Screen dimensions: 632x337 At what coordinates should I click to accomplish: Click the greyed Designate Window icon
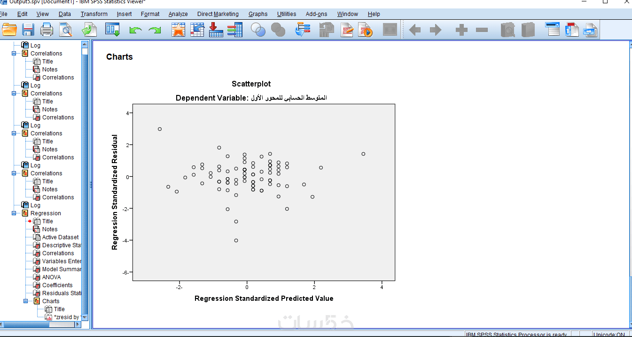click(390, 31)
